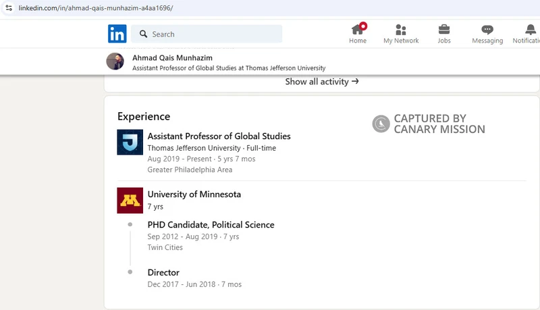Click 'Aug 2019 - Present · 5 yrs 7 mos'

pos(201,159)
